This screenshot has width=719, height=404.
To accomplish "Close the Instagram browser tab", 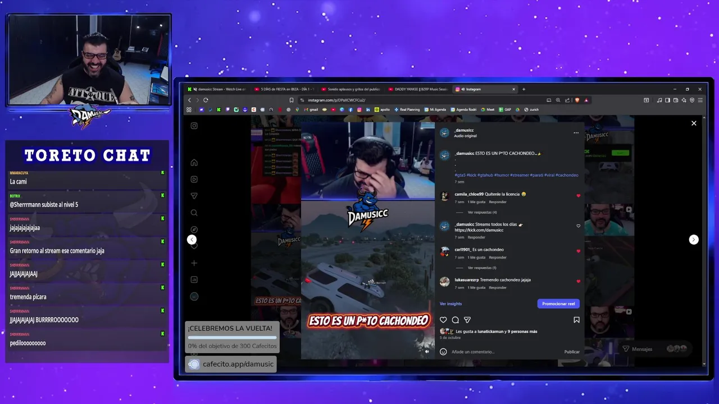I will (513, 89).
